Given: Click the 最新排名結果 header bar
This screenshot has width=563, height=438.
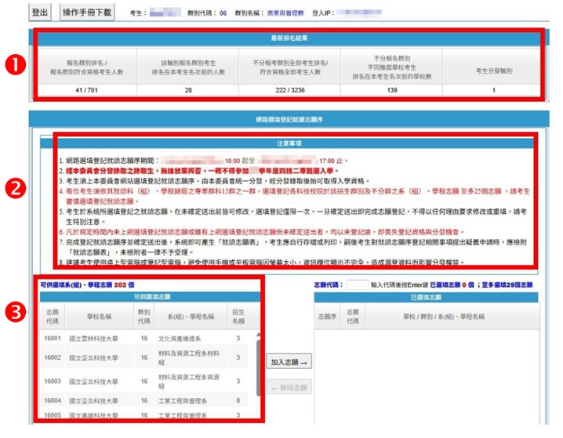Looking at the screenshot, I should [x=285, y=38].
